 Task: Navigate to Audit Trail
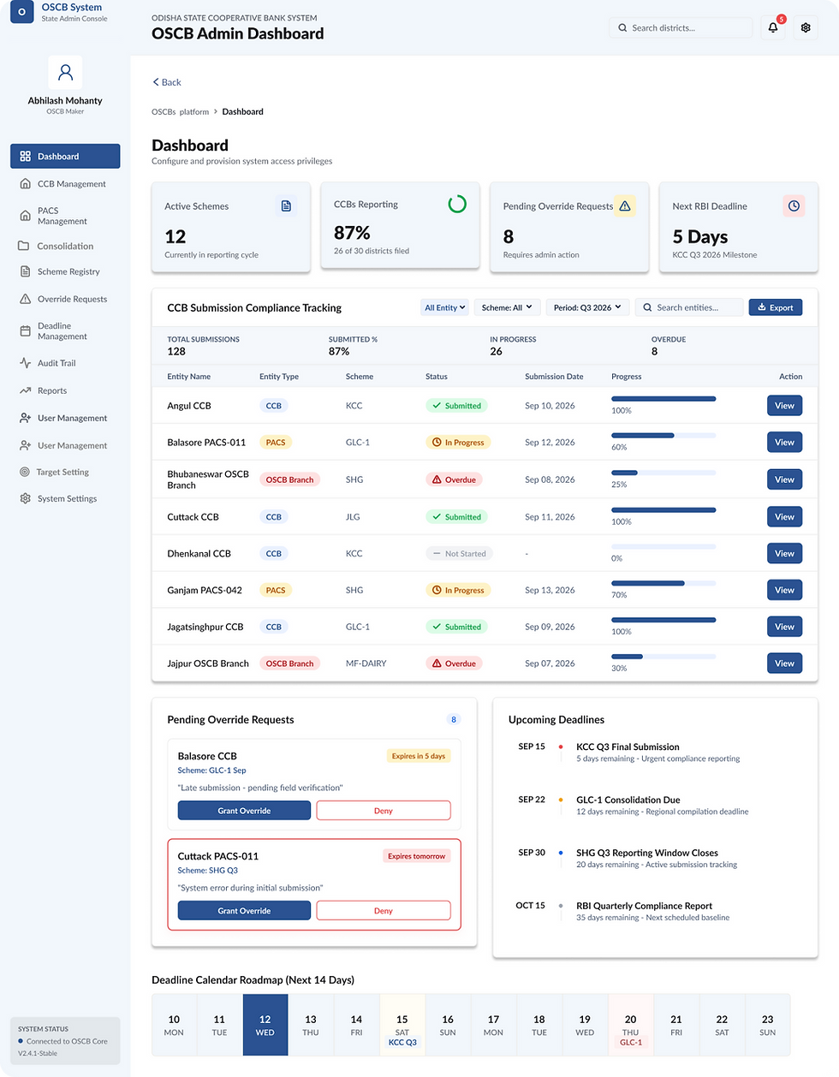pyautogui.click(x=65, y=363)
